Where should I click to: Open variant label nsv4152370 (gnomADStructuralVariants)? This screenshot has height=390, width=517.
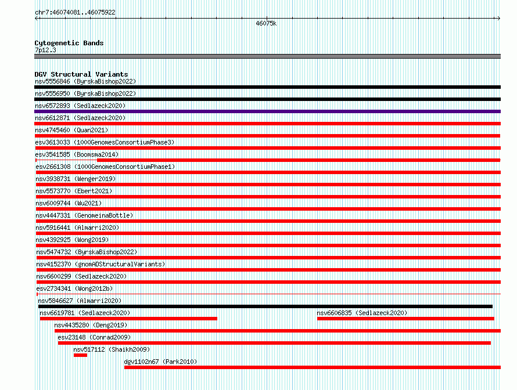click(x=100, y=264)
